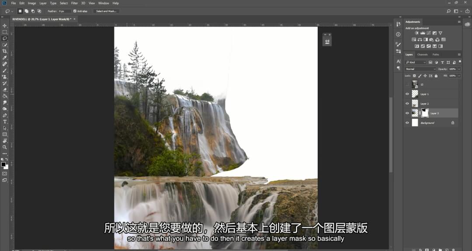Select the Horizontal Type tool

(x=4, y=122)
